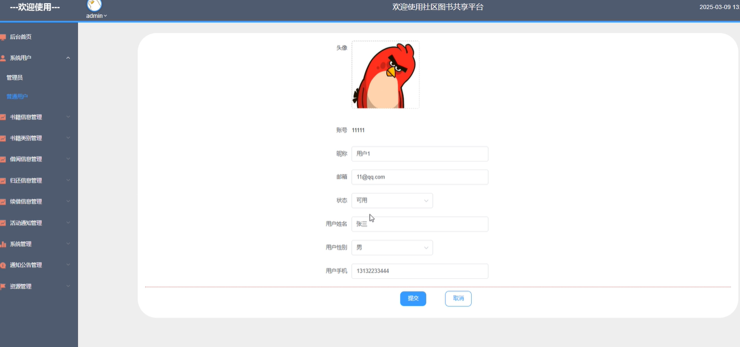
Task: Open 借阅信息管理 menu item
Action: [39, 159]
